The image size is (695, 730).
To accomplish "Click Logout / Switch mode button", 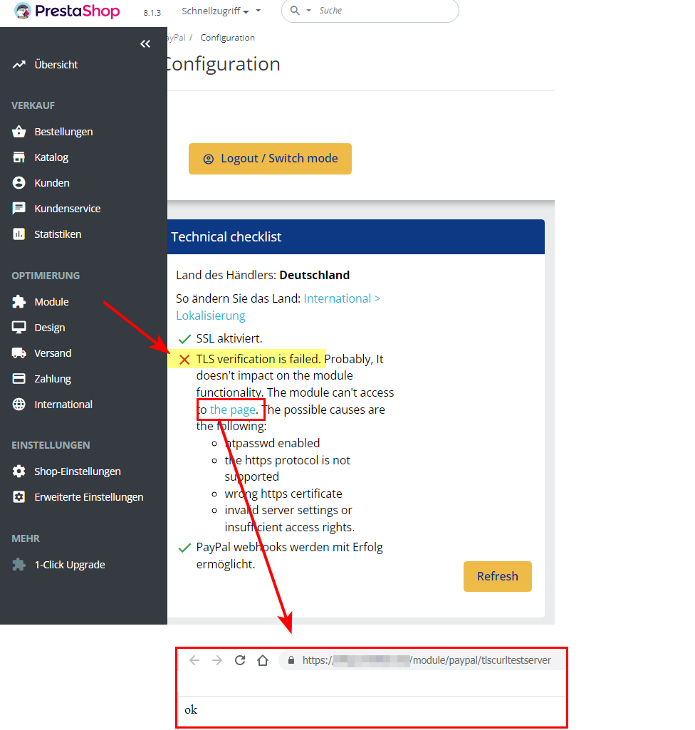I will [x=270, y=159].
